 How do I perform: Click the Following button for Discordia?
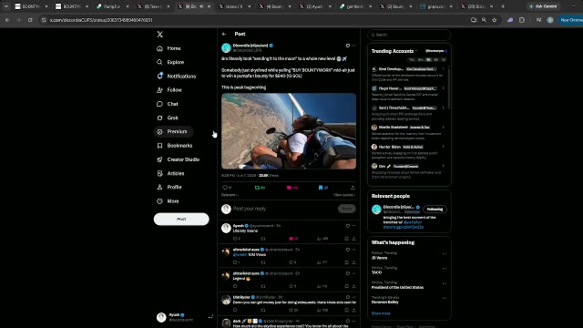tap(435, 209)
